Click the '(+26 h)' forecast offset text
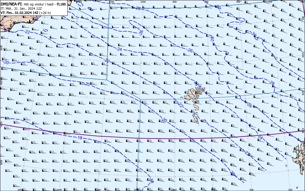The image size is (305, 191). [45, 13]
